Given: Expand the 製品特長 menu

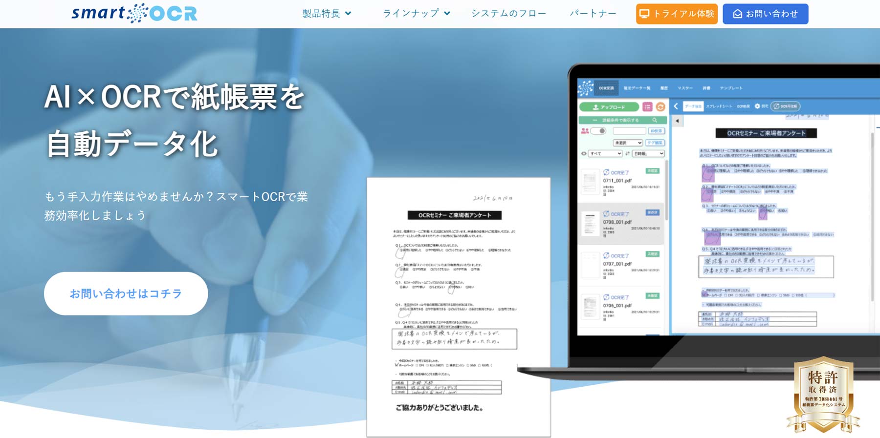Looking at the screenshot, I should [x=327, y=14].
